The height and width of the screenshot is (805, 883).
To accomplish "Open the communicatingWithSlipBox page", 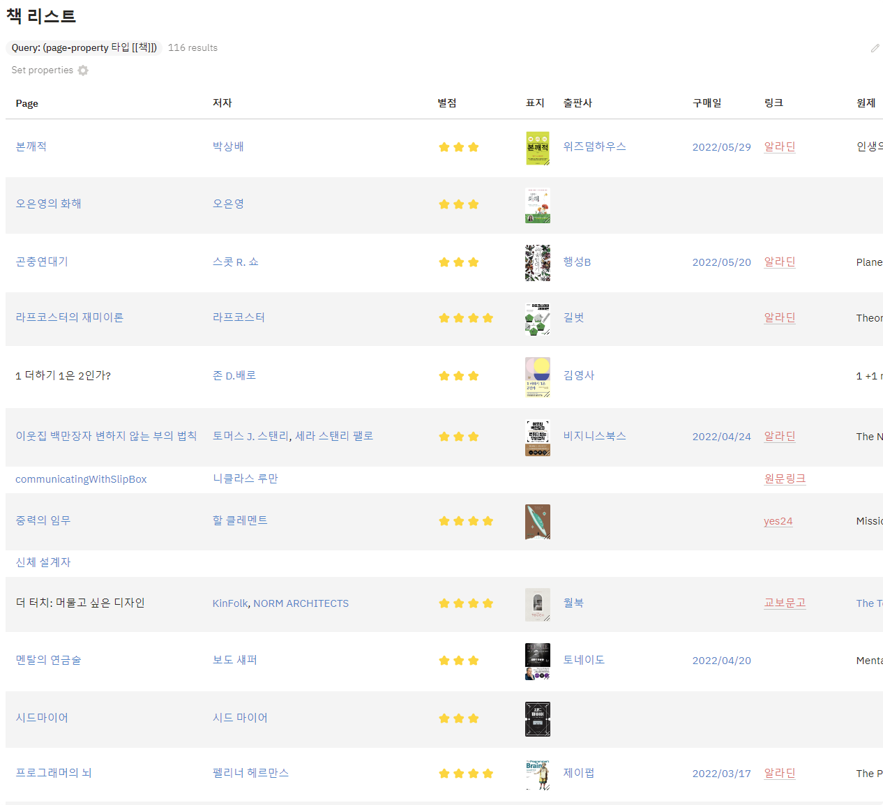I will click(x=81, y=479).
